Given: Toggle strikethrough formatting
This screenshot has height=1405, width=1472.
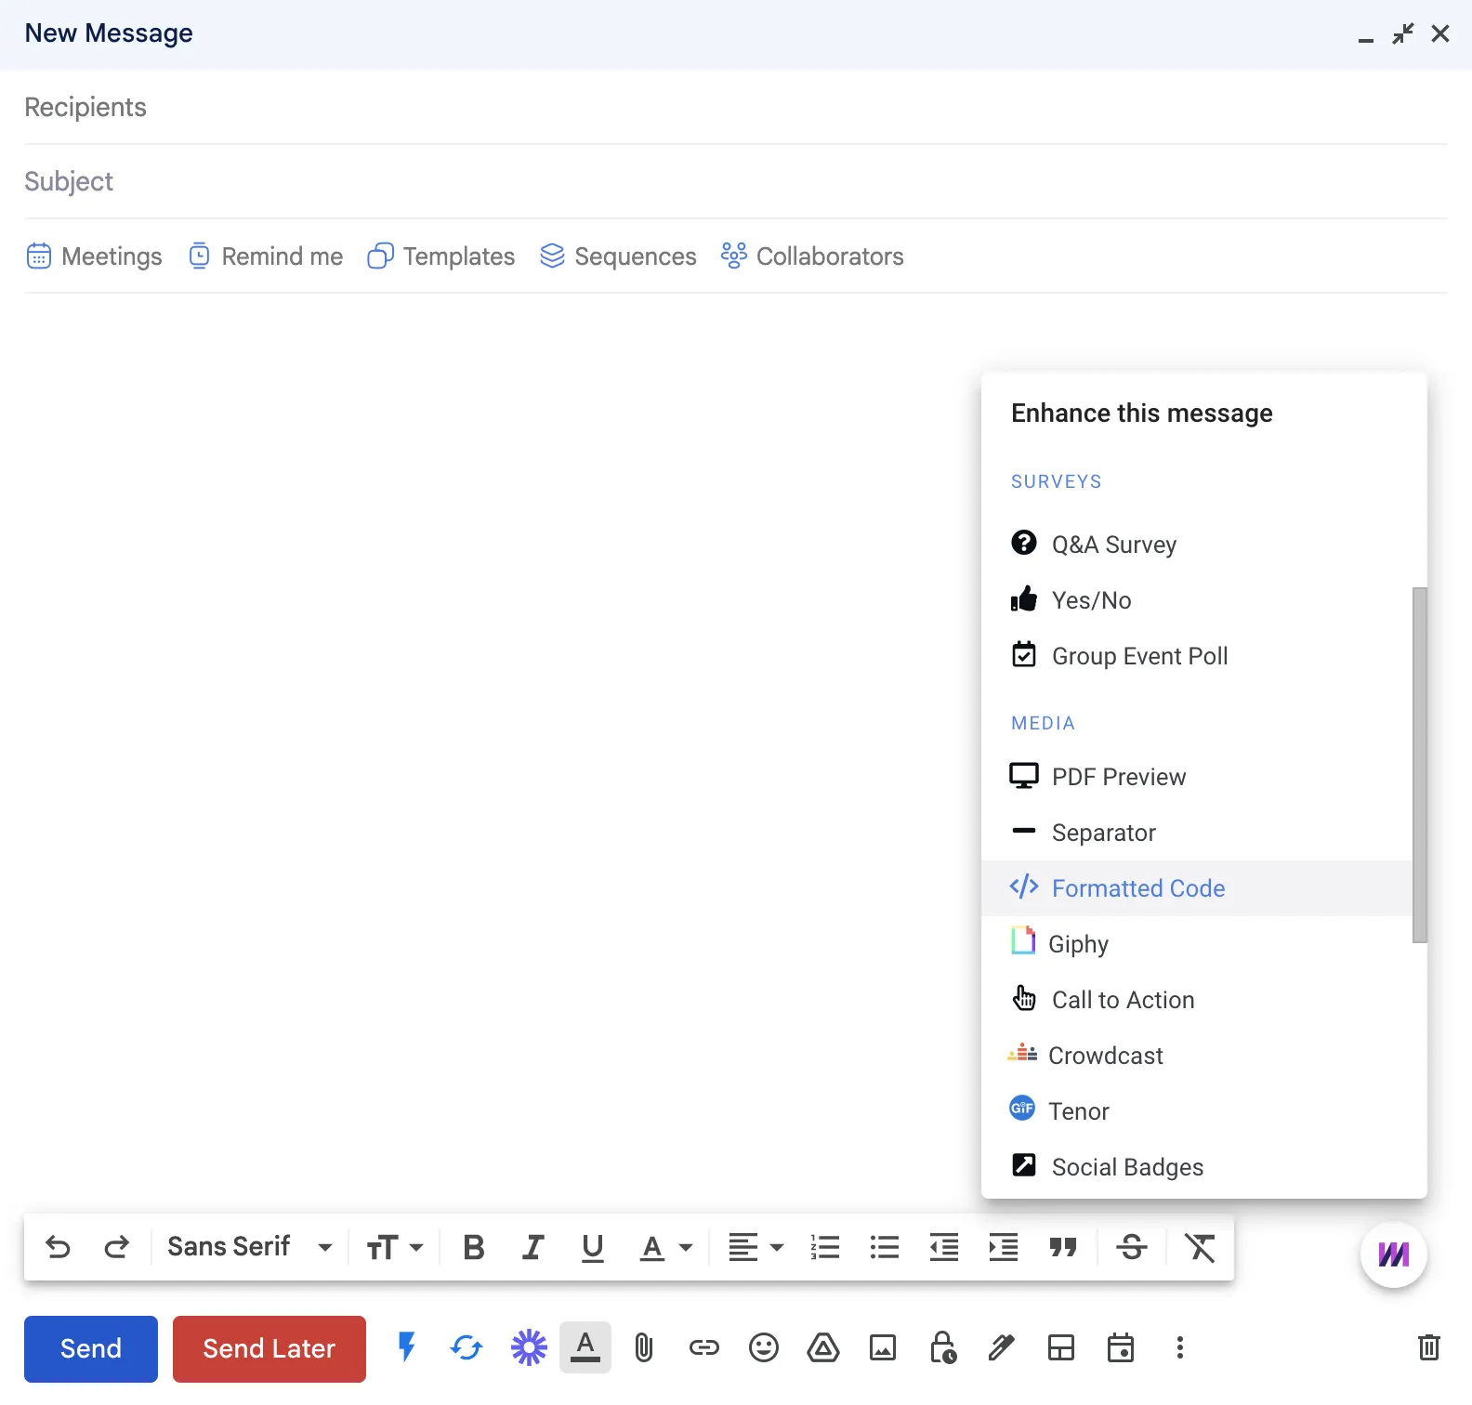Looking at the screenshot, I should pos(1131,1247).
